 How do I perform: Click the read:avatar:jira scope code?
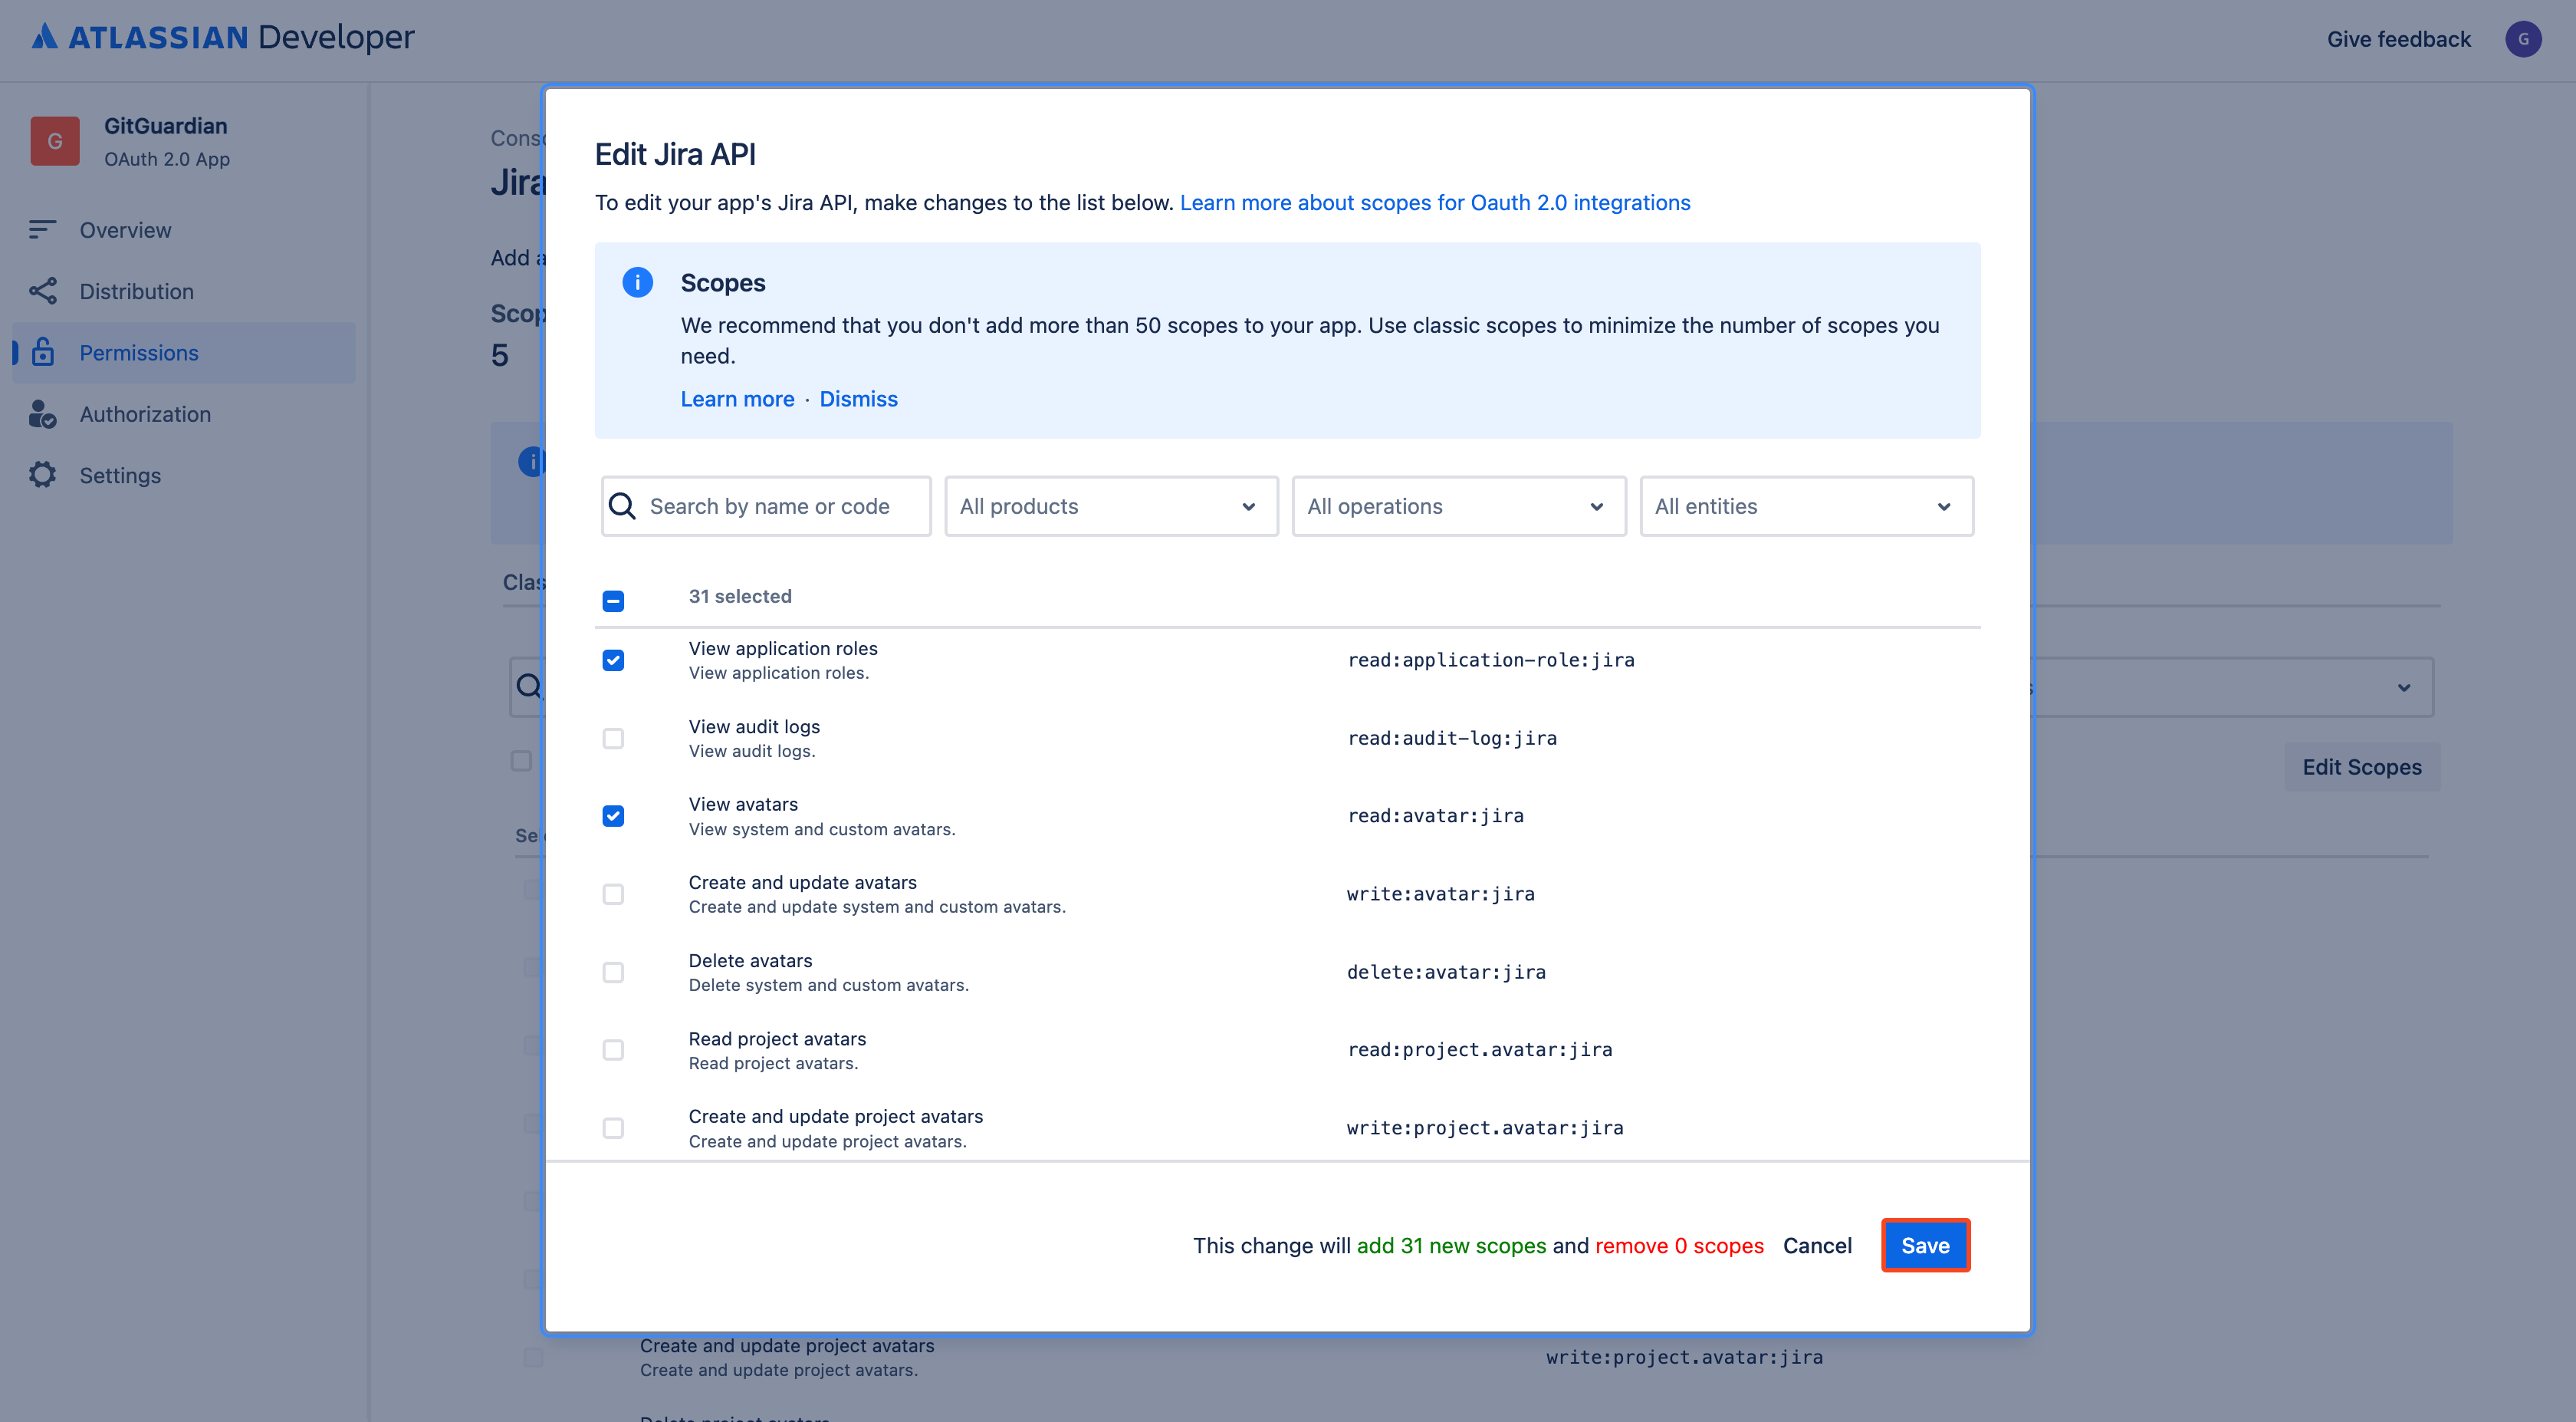(1436, 817)
